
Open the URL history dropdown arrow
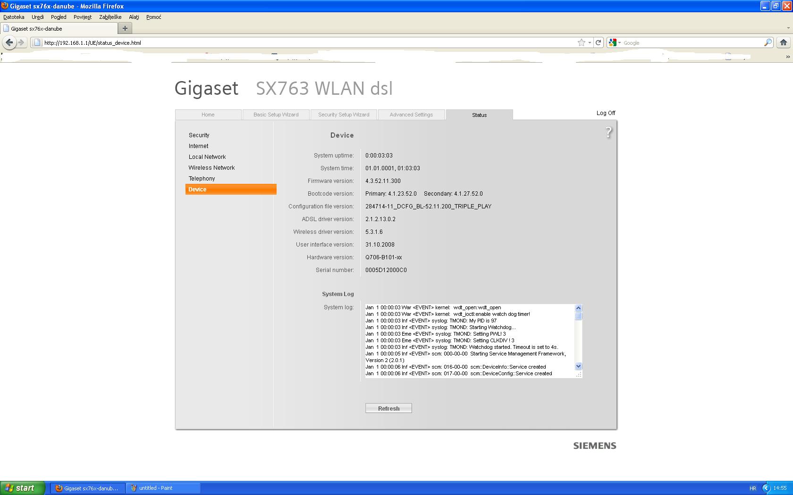coord(590,42)
